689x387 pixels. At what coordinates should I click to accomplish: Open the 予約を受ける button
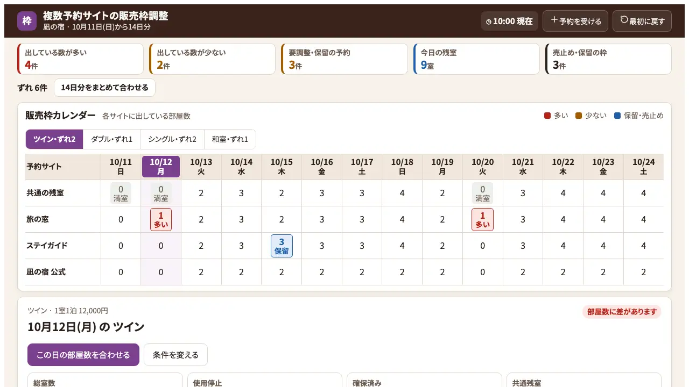pyautogui.click(x=575, y=21)
